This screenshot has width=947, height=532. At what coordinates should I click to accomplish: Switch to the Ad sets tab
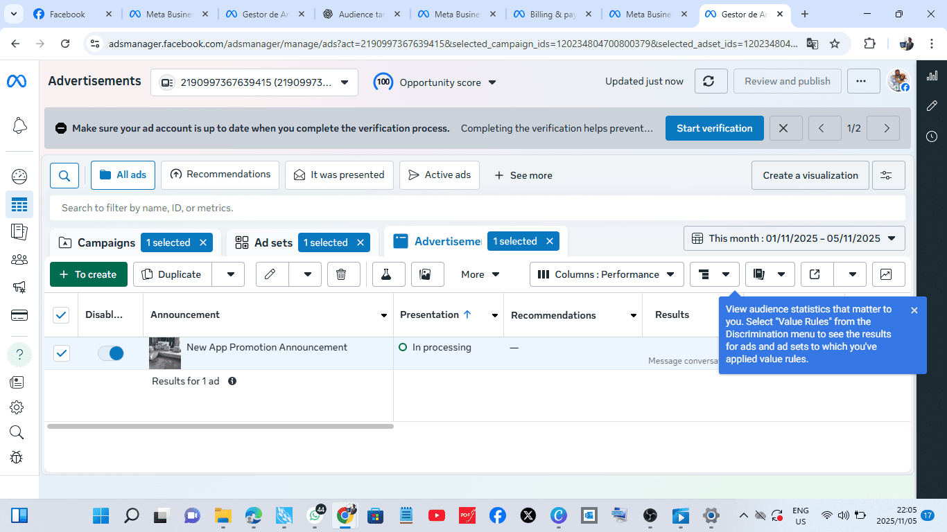273,242
